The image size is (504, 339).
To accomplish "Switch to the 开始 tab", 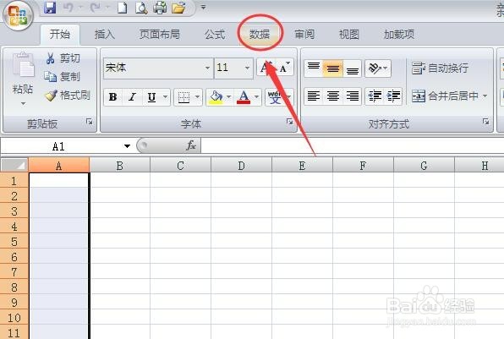I will click(60, 34).
